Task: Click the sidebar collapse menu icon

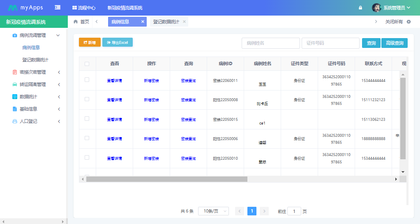Action: click(x=58, y=7)
